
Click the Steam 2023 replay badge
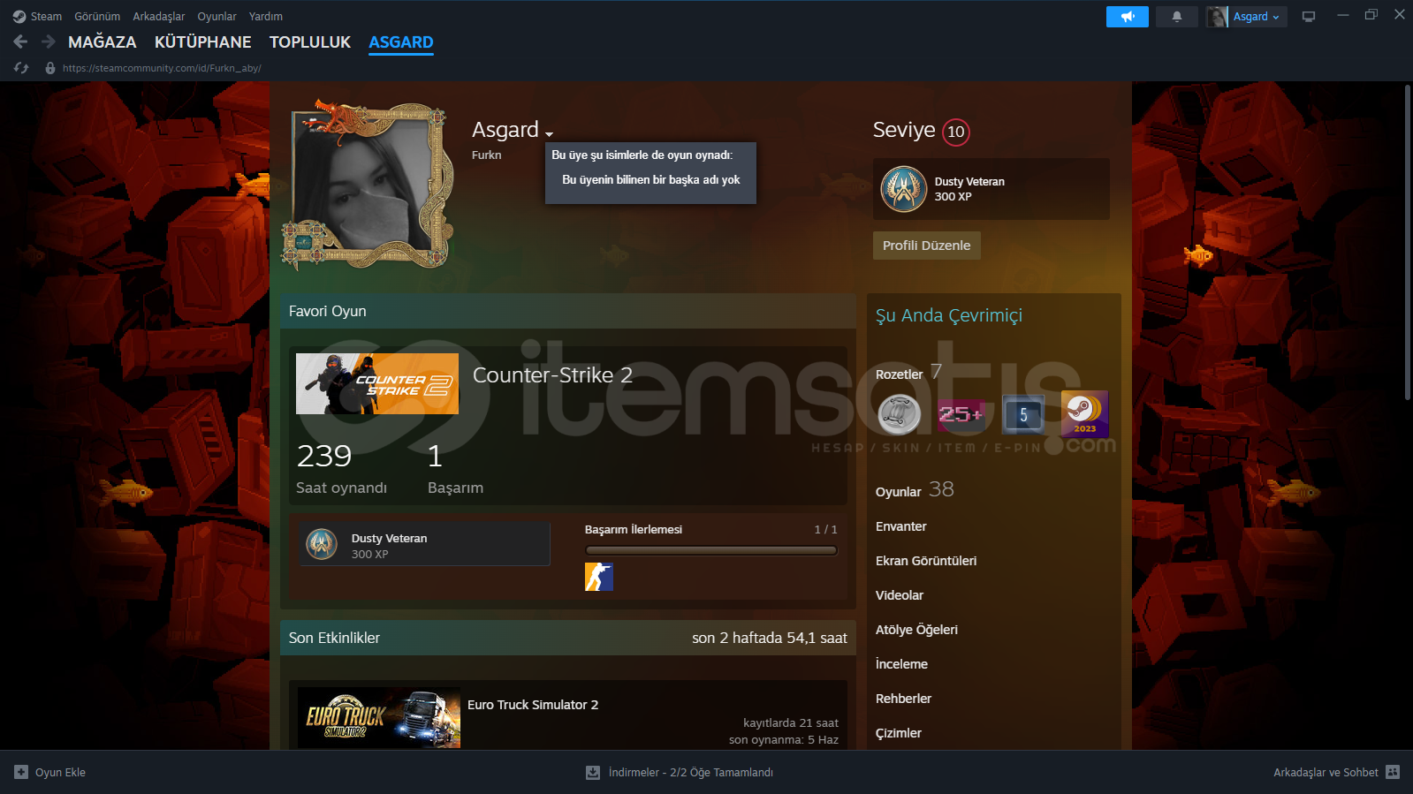click(x=1084, y=414)
